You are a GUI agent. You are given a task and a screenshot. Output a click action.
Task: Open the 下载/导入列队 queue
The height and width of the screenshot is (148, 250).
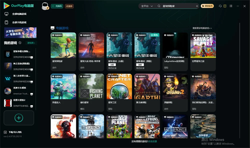point(15,132)
